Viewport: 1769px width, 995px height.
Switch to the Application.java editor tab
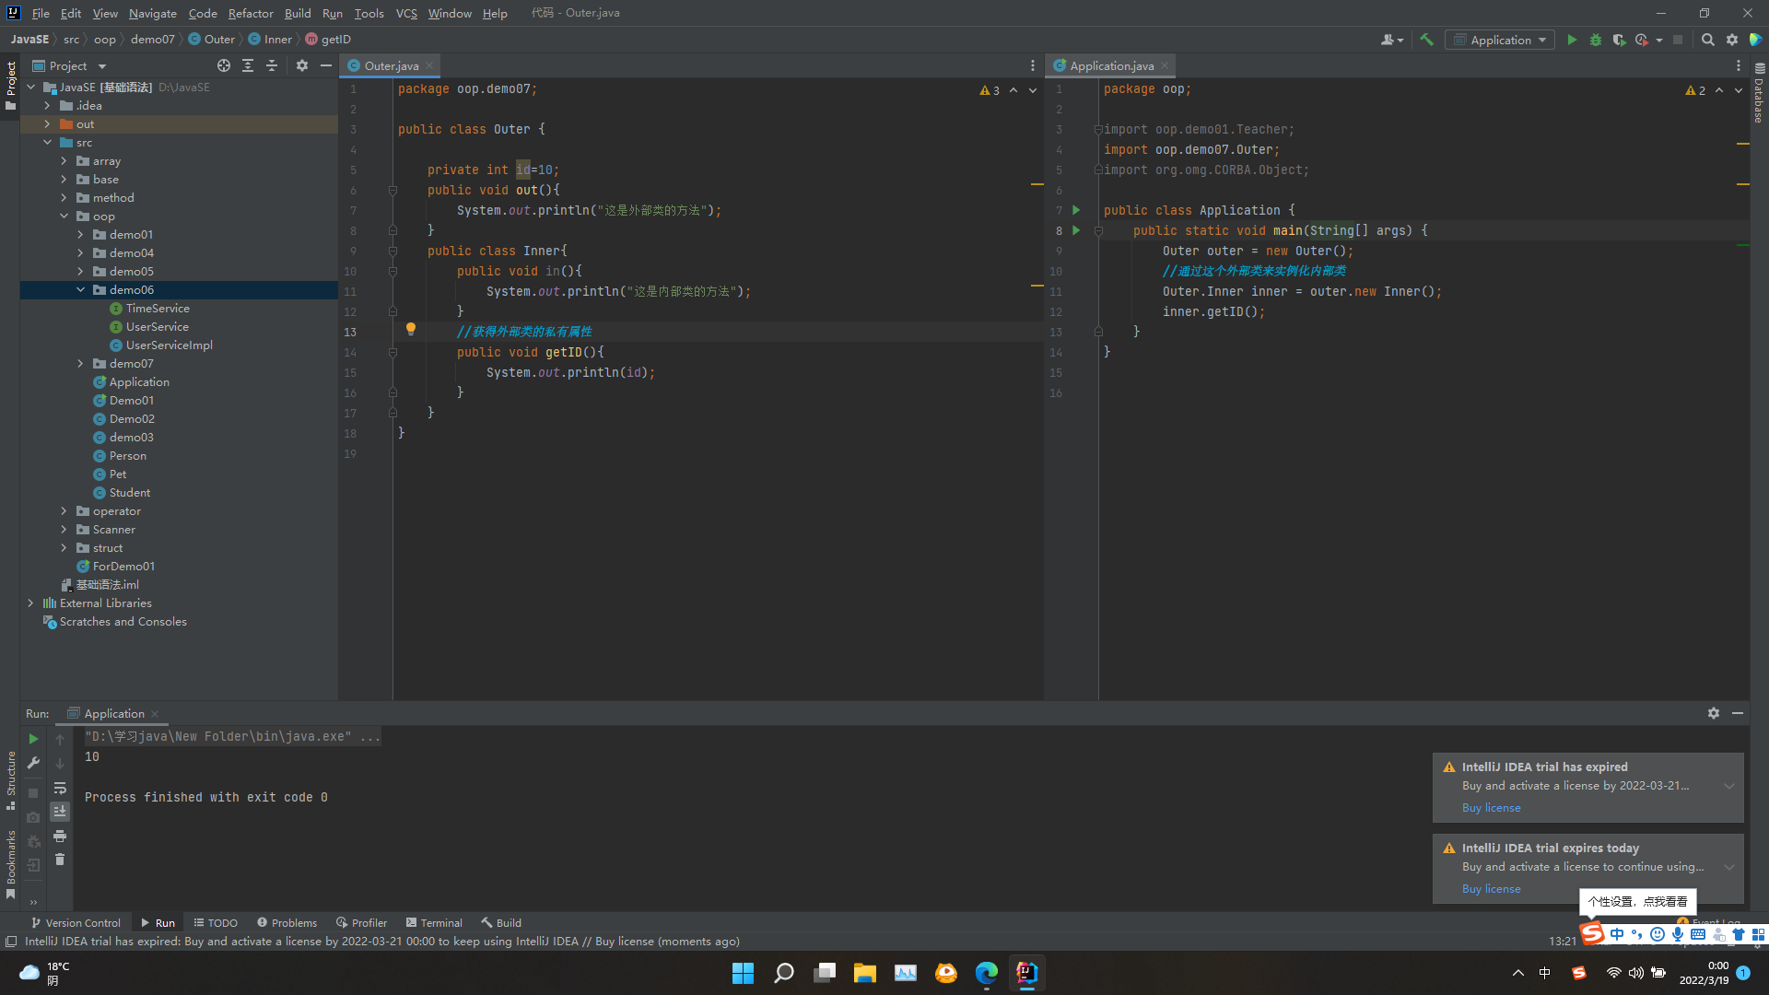[1110, 65]
